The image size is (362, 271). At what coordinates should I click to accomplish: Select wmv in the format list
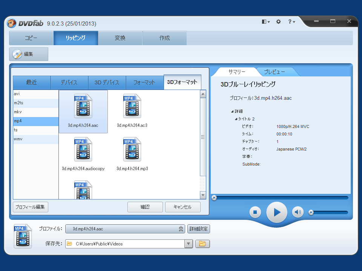[x=36, y=139]
